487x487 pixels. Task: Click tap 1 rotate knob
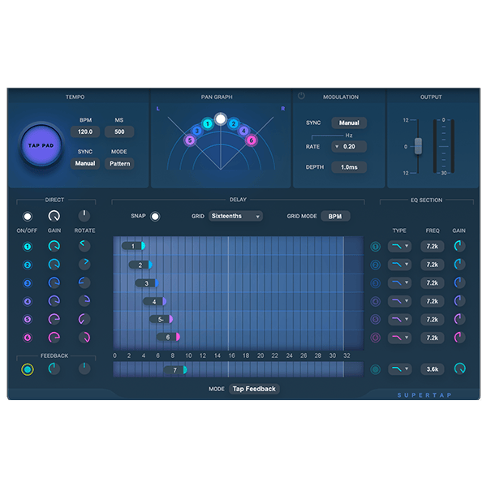[x=84, y=246]
